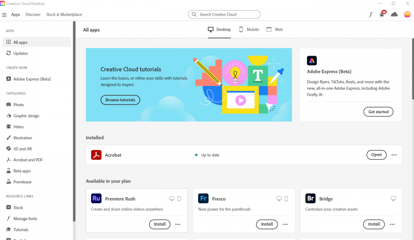414x240 pixels.
Task: Click Premiere Rush desktop availability icon
Action: pyautogui.click(x=172, y=199)
